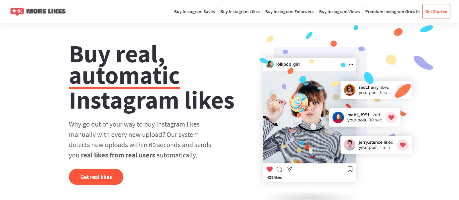Go to Buy Instagram Followers page
The height and width of the screenshot is (200, 459).
click(289, 12)
